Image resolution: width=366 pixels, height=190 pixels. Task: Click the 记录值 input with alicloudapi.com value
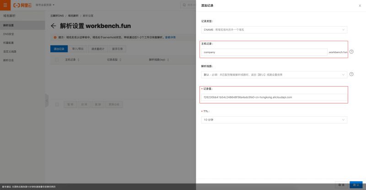274,97
